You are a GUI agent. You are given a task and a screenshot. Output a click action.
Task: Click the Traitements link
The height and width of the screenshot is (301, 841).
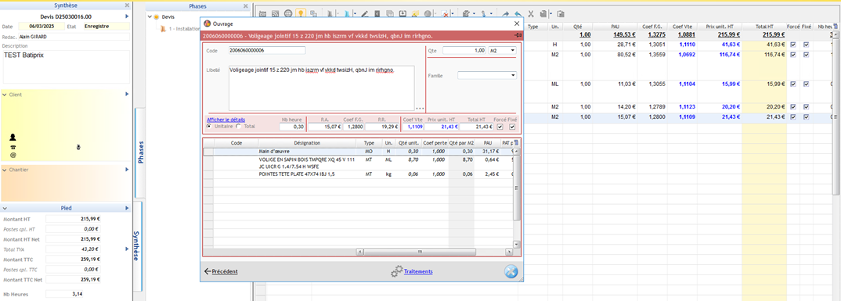tap(418, 271)
